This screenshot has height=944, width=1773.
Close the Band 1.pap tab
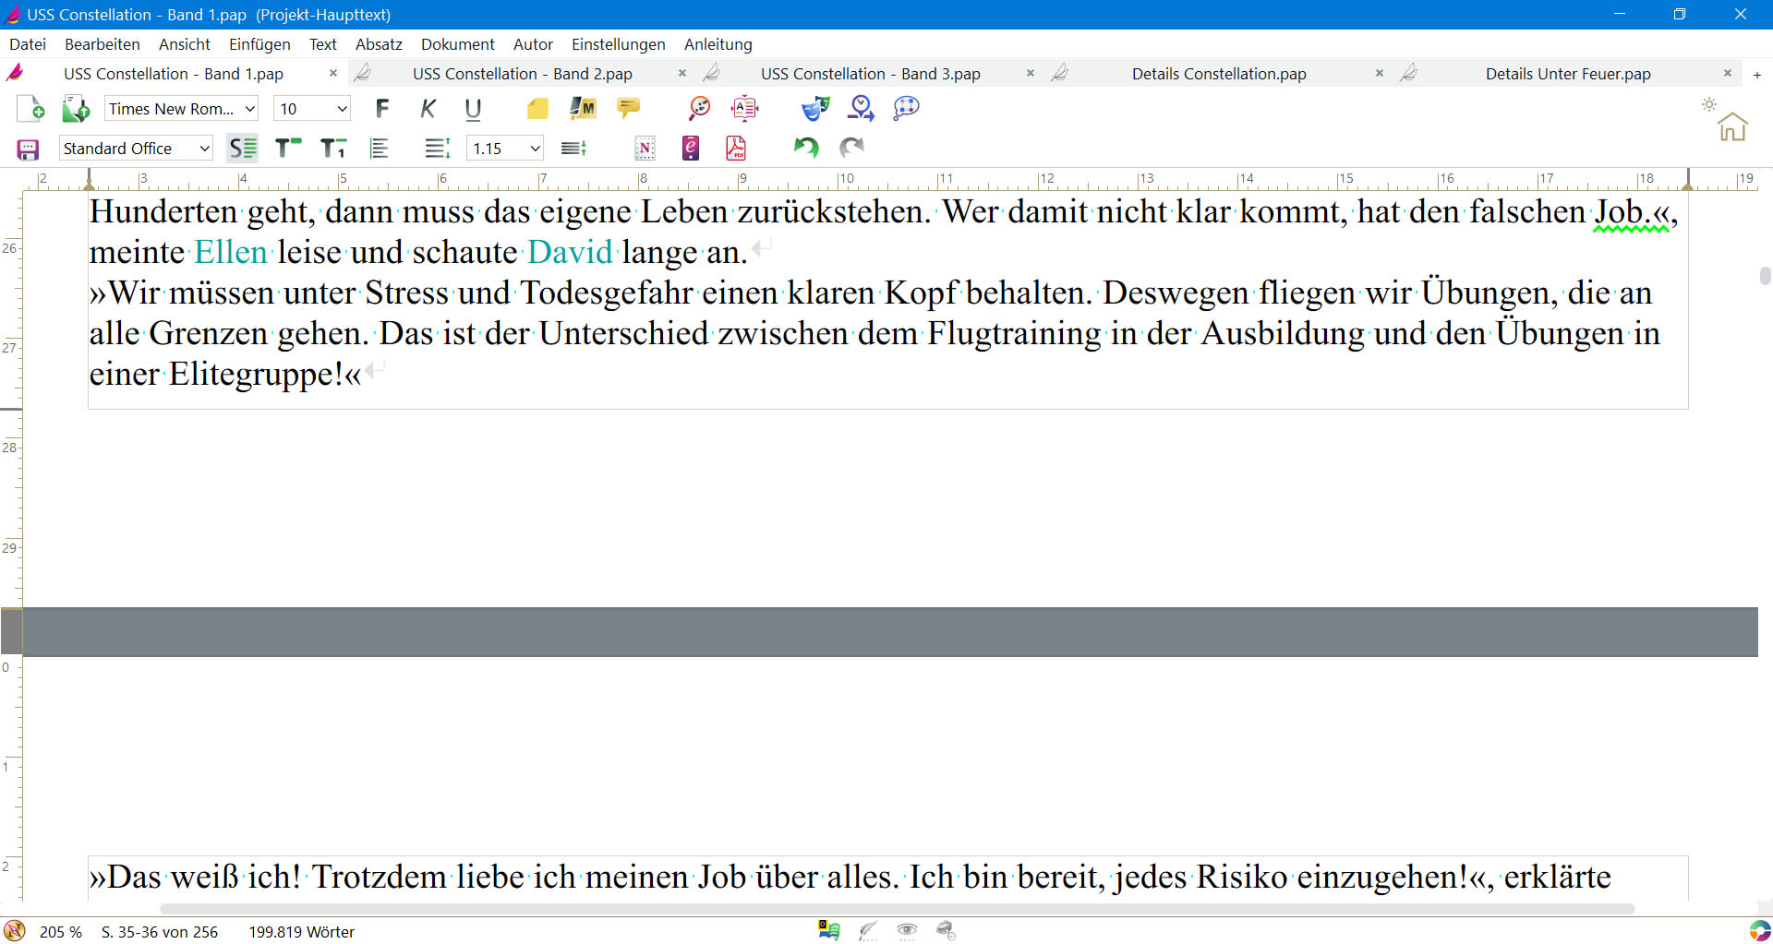tap(333, 73)
